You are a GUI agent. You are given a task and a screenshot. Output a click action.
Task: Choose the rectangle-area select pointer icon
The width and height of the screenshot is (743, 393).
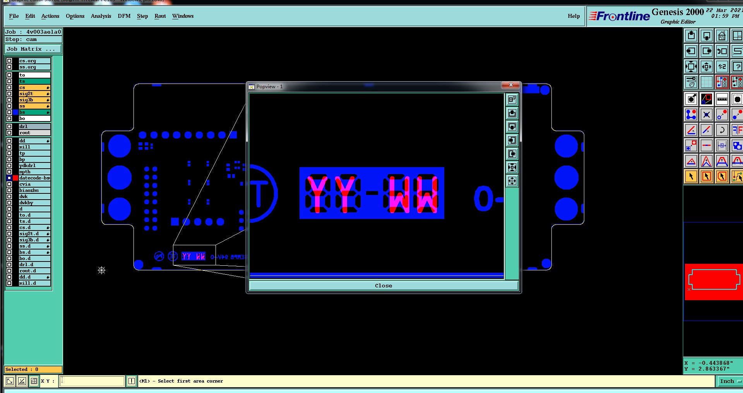(707, 176)
